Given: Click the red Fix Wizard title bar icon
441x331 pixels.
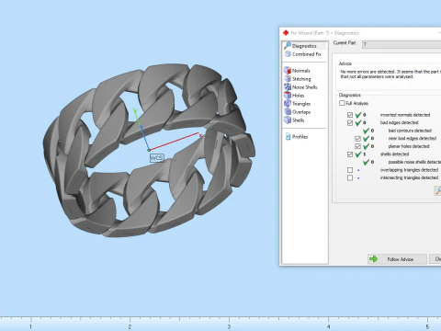Looking at the screenshot, I should pos(286,33).
